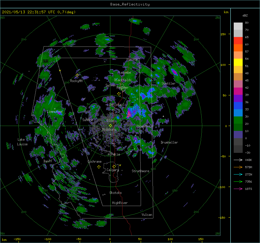The height and width of the screenshot is (243, 260).
Task: Click the white 04DK arrow in legend
Action: coord(238,160)
